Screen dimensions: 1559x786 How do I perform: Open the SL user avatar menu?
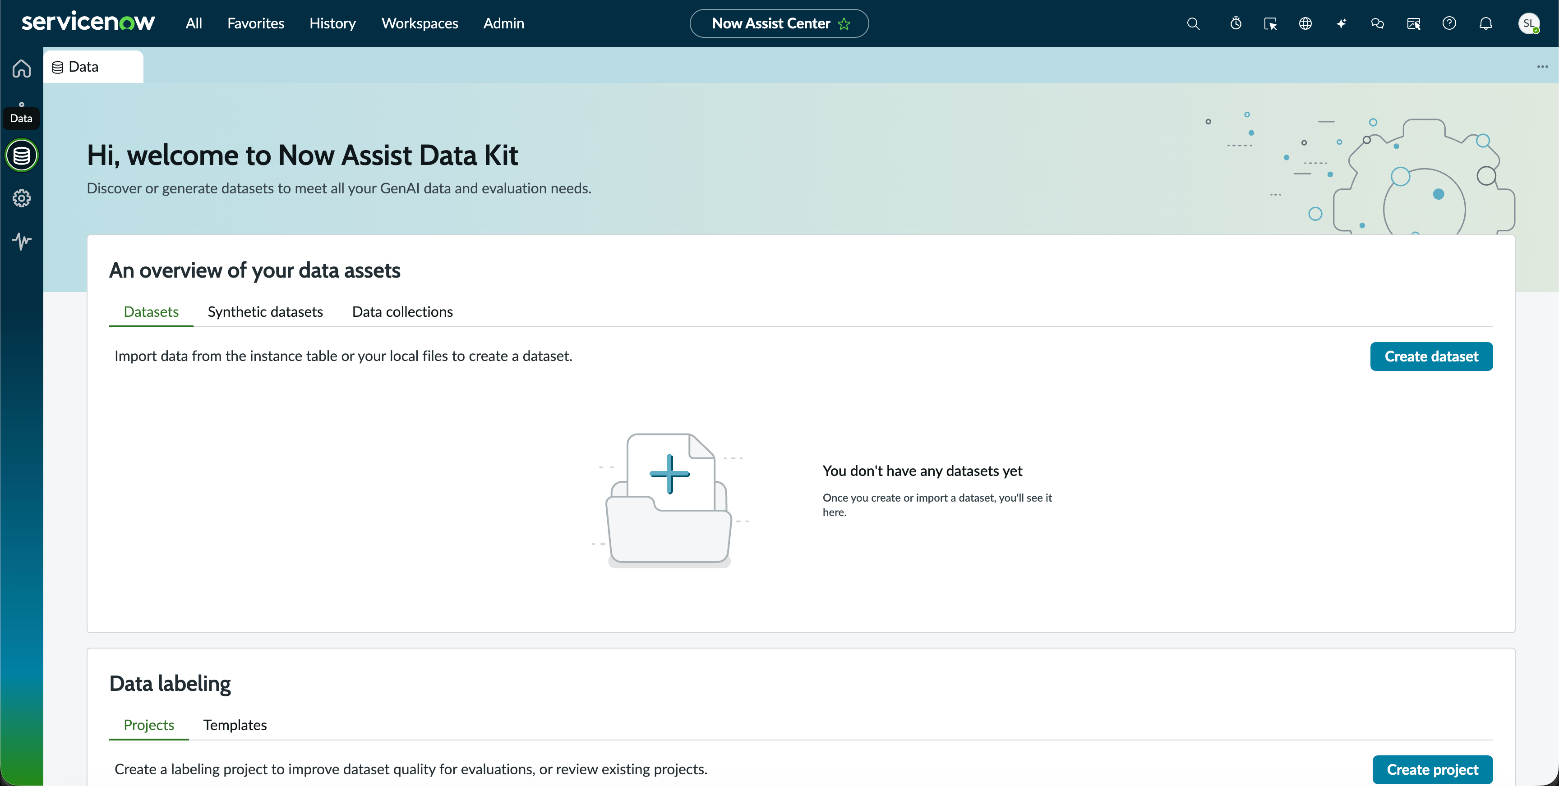(x=1529, y=23)
